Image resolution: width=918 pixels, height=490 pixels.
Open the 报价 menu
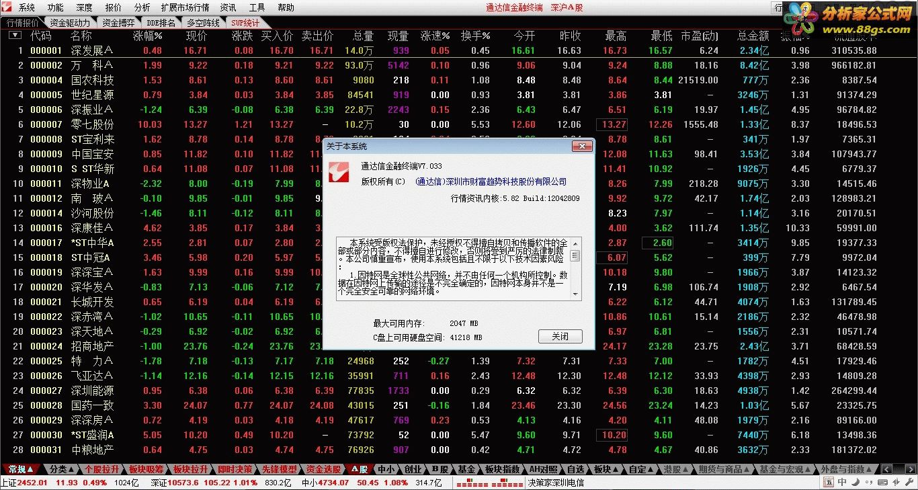click(114, 8)
